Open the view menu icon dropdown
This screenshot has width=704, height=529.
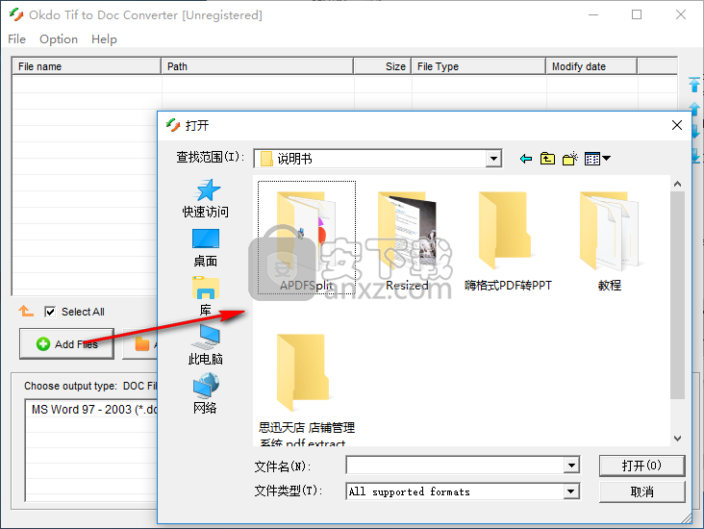pos(597,159)
